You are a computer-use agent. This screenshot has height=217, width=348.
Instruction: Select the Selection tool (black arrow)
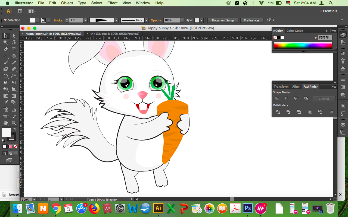[5, 36]
